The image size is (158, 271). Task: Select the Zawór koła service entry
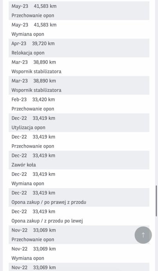[79, 160]
